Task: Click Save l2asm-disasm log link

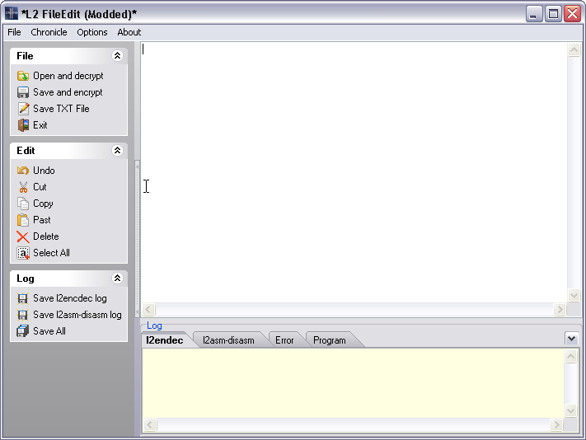Action: pos(77,315)
